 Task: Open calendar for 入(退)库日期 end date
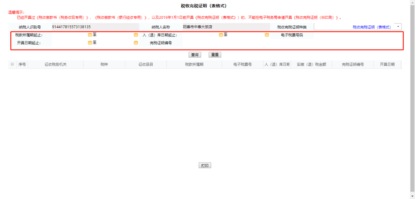267,35
